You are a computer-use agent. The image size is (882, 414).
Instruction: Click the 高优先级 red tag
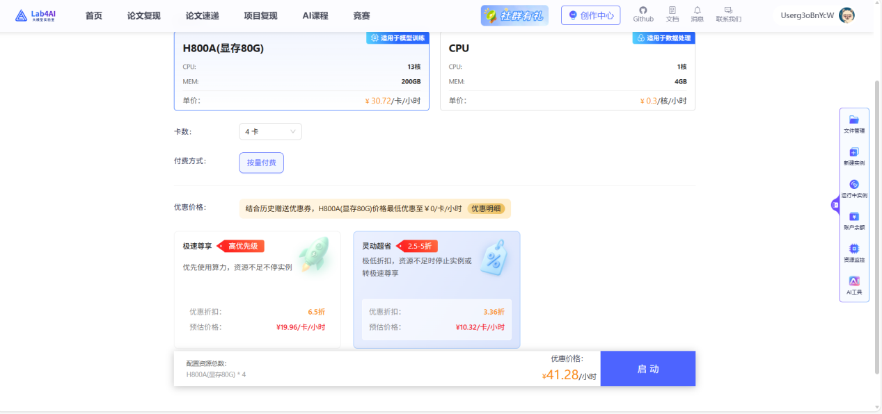pos(241,246)
